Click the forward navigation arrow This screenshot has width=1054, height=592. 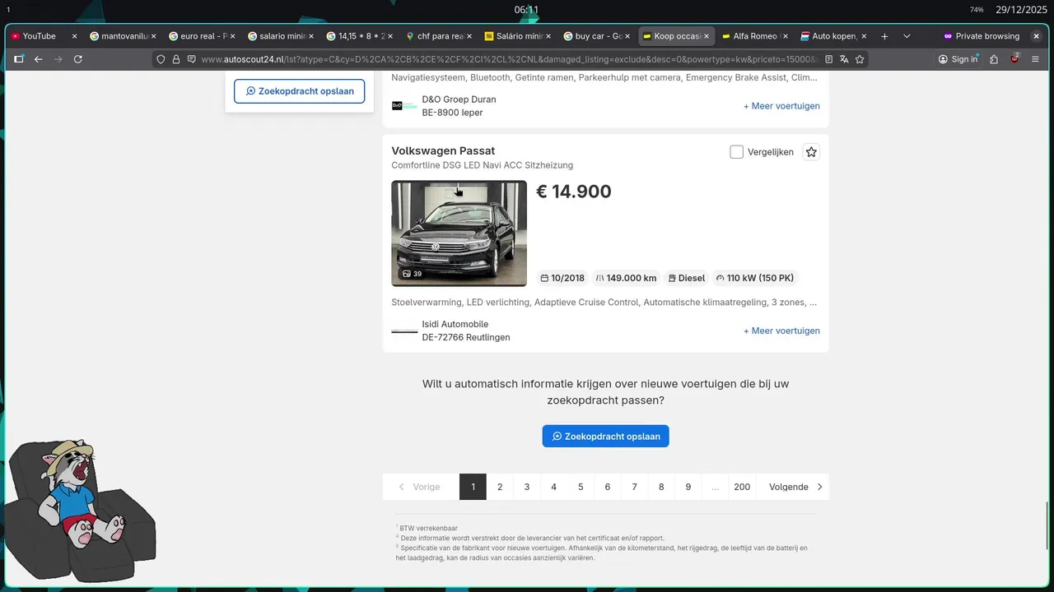point(58,59)
